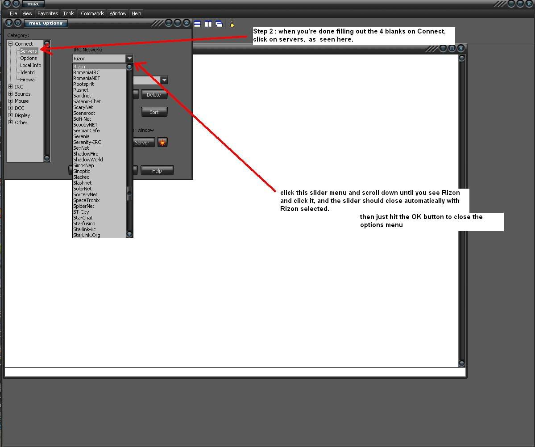The width and height of the screenshot is (535, 447).
Task: Open the Window menu
Action: tap(118, 13)
